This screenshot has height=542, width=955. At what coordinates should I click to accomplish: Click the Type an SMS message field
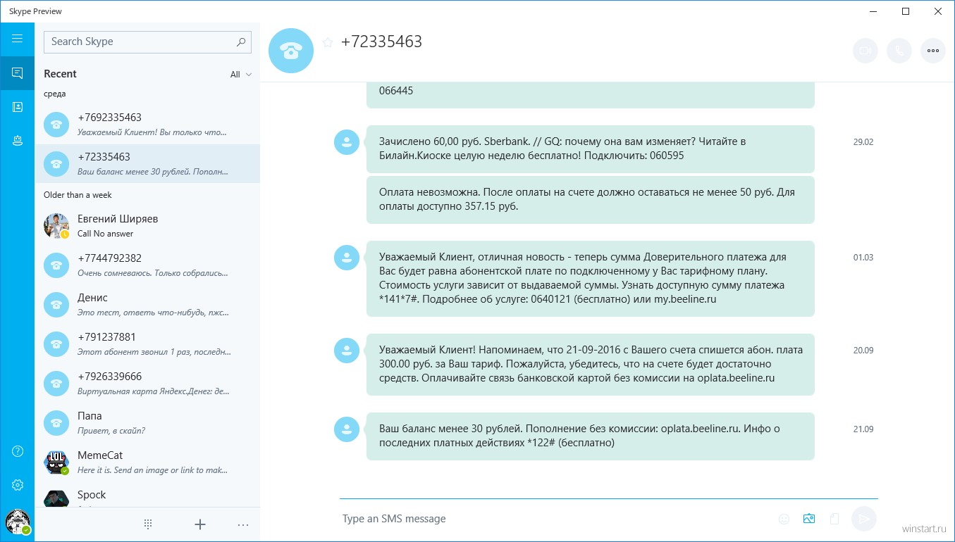(553, 519)
